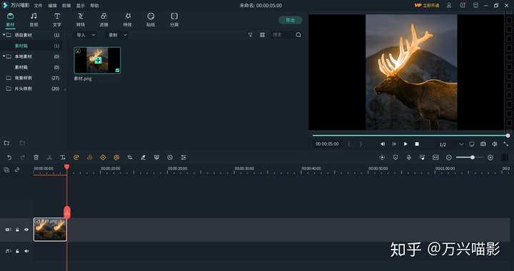Image resolution: width=514 pixels, height=271 pixels.
Task: Open the preview quality 1/2 dropdown
Action: 452,144
